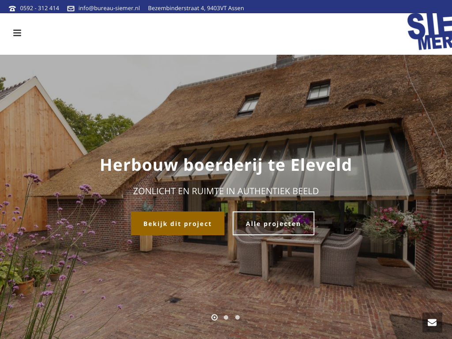Click the blue contact bar empty area
The height and width of the screenshot is (339, 452).
(346, 7)
